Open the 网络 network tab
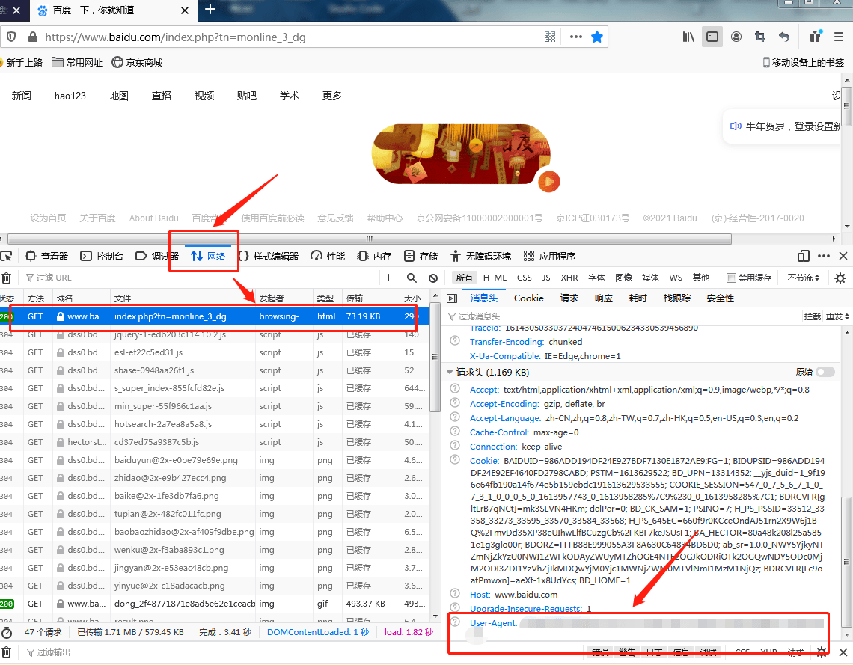Screen dimensions: 853x665 point(208,256)
